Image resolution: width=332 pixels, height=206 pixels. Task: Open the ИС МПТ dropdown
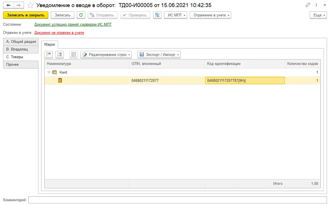(x=176, y=15)
